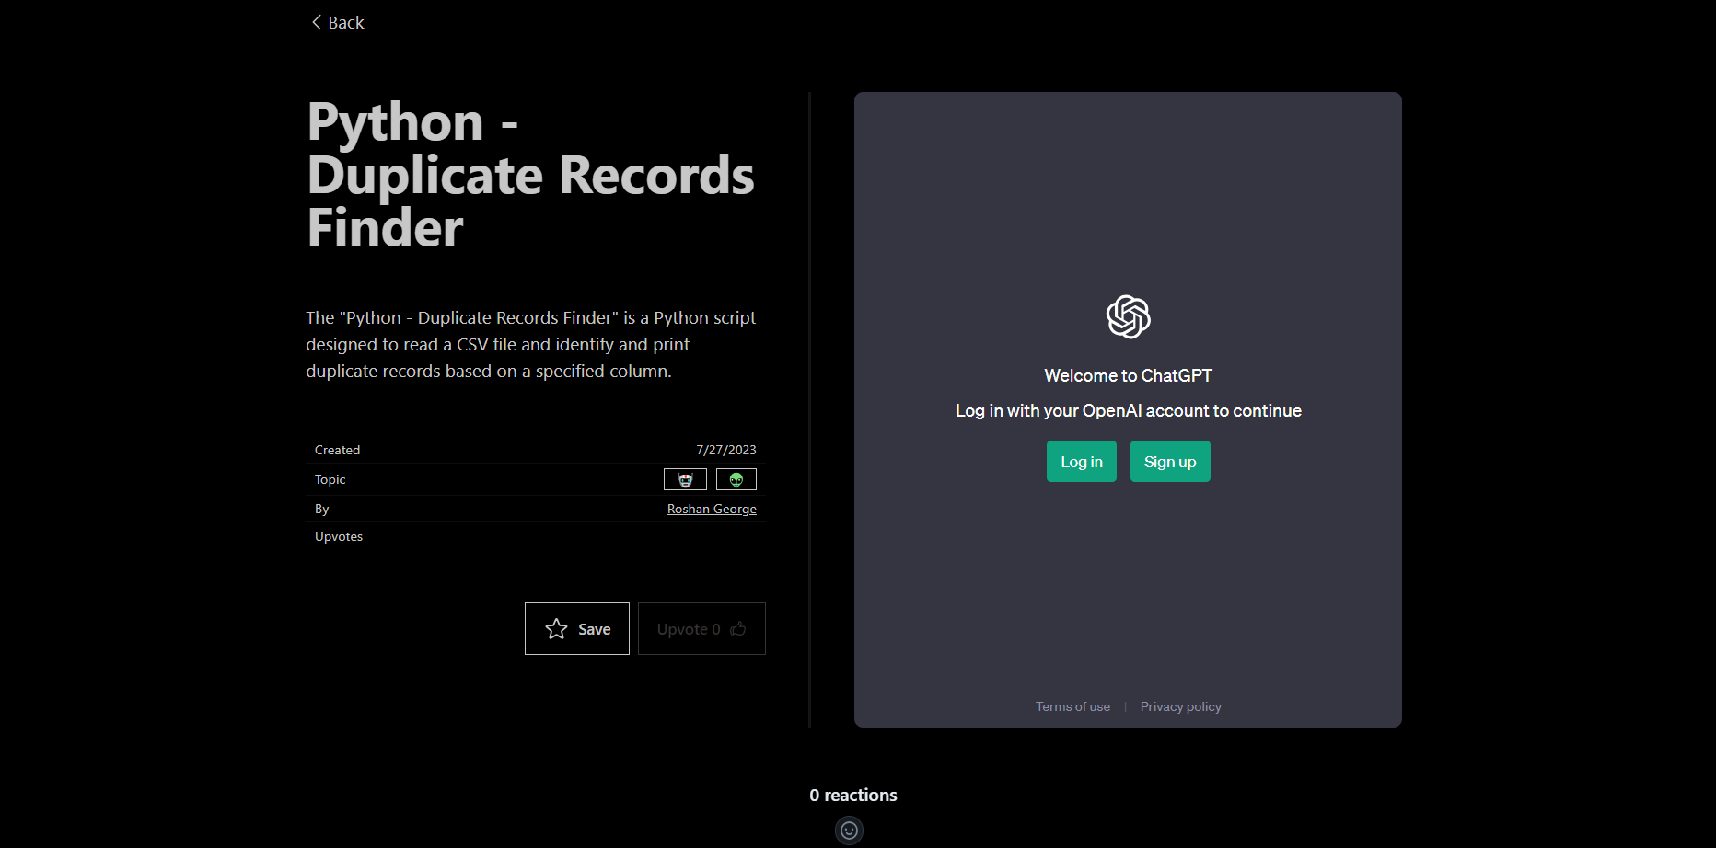The image size is (1716, 848).
Task: Open author Roshan George's profile
Action: pyautogui.click(x=712, y=509)
